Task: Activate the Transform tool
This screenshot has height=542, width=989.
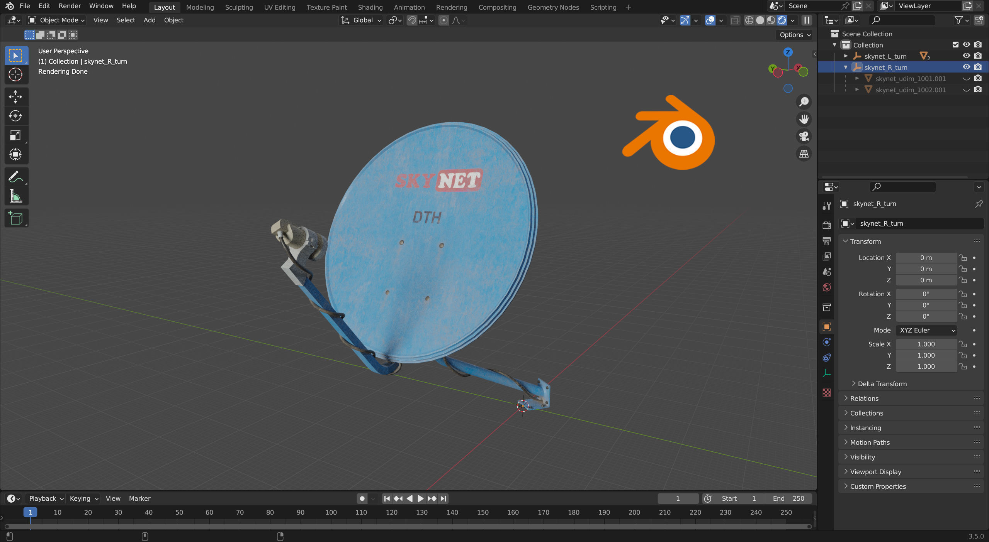Action: pos(16,155)
